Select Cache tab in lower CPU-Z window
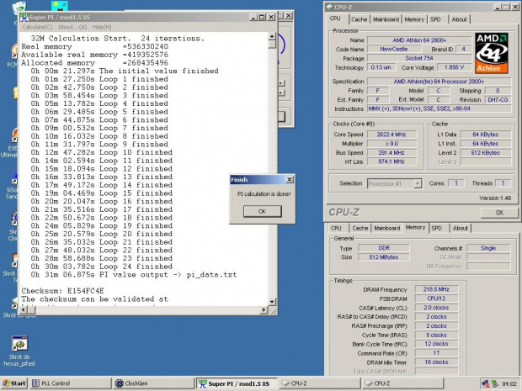Viewport: 522px width, 391px height. pos(360,228)
